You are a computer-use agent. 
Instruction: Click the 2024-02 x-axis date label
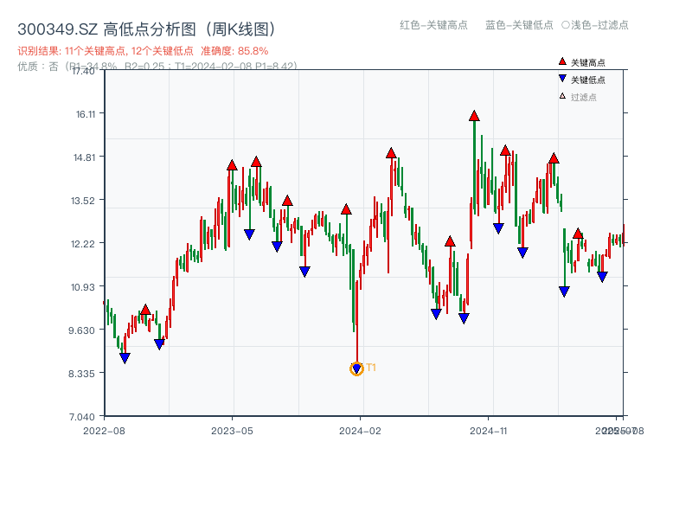coord(360,431)
